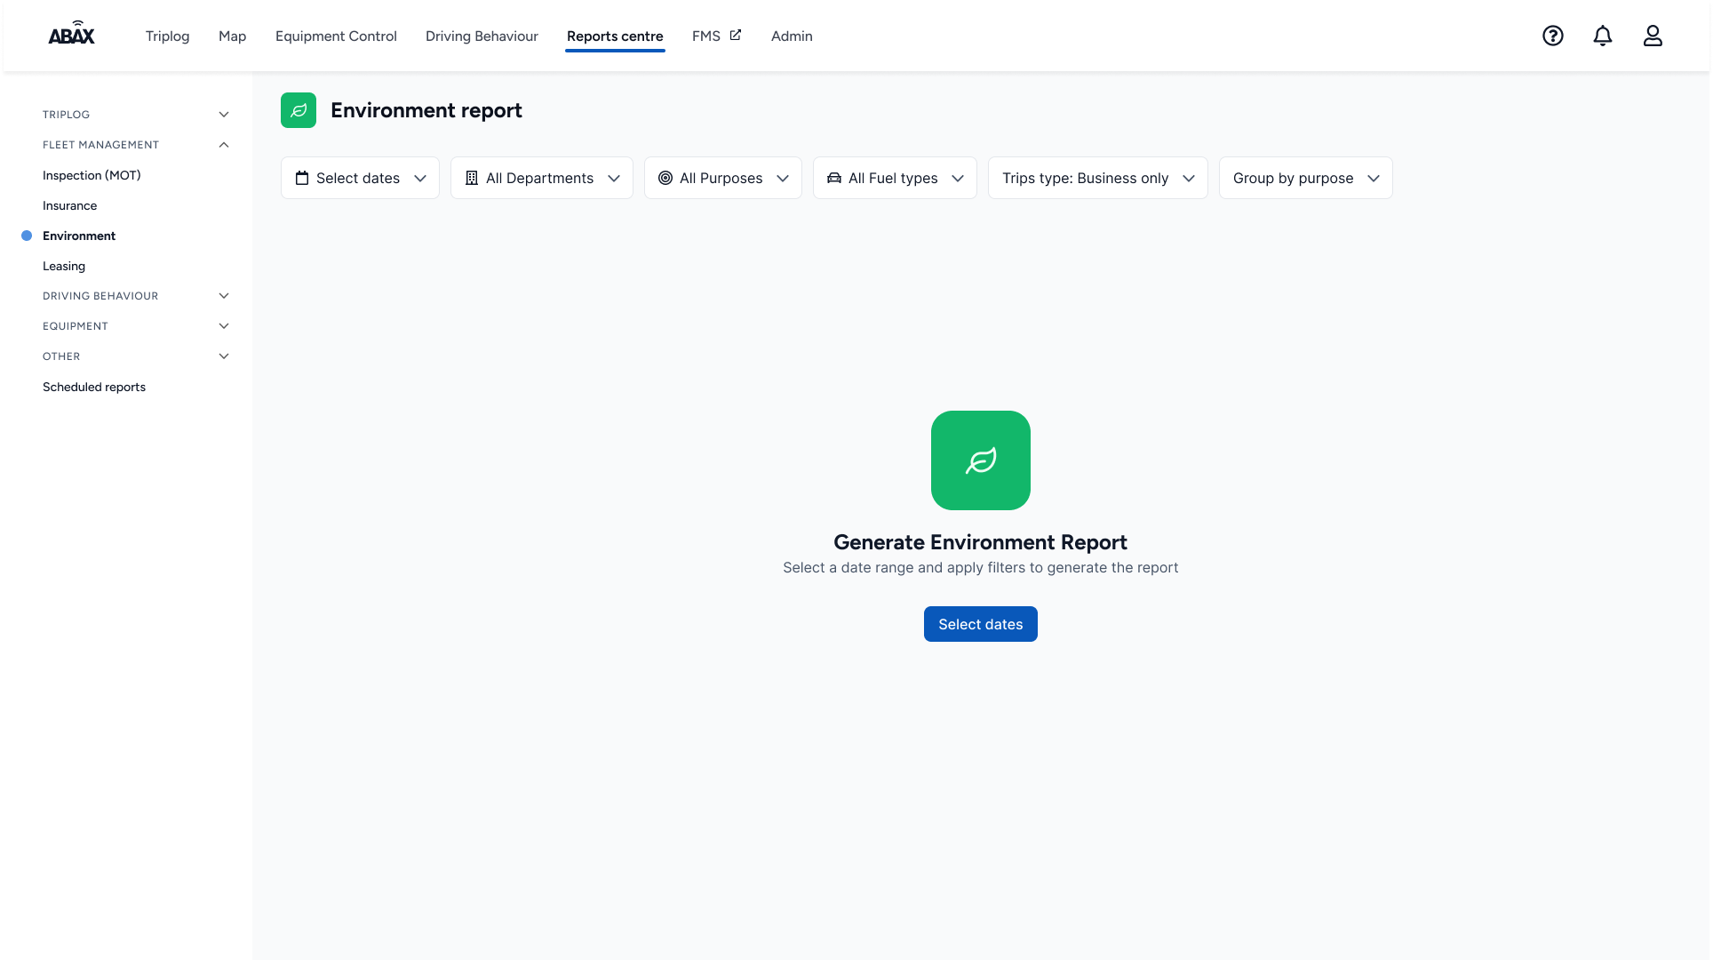Open the All Departments dropdown
Viewport: 1713px width, 960px height.
click(x=541, y=178)
